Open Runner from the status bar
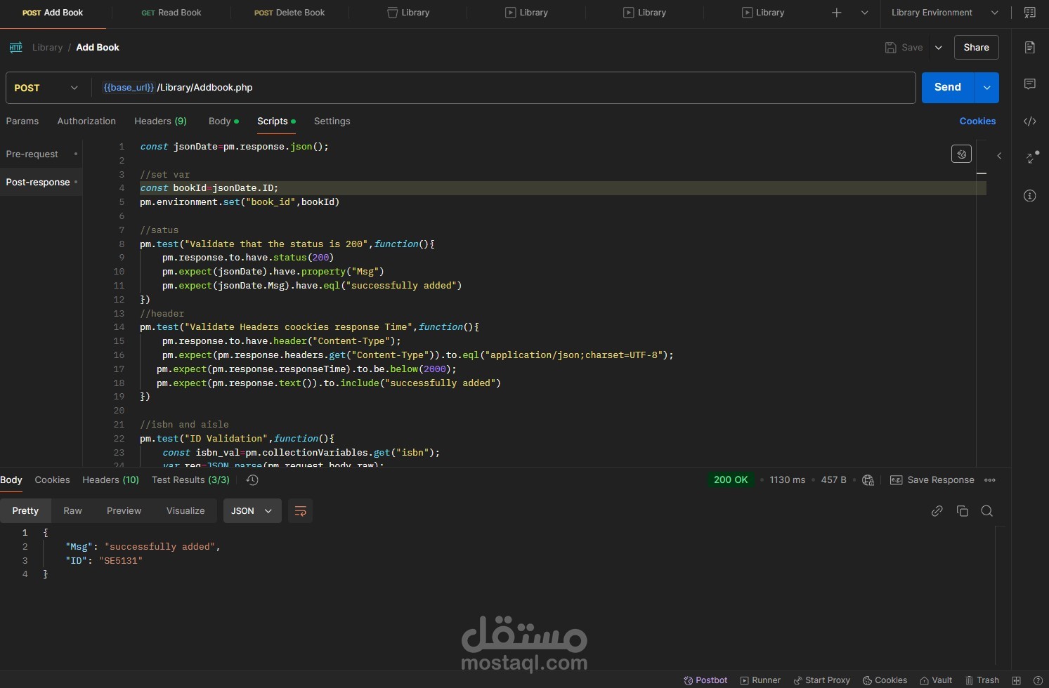The width and height of the screenshot is (1049, 688). tap(760, 680)
